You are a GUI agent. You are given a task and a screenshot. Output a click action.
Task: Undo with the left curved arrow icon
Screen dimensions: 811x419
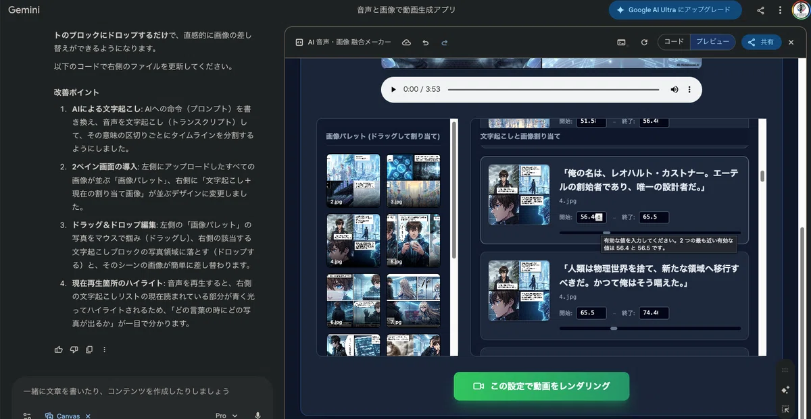pyautogui.click(x=426, y=42)
